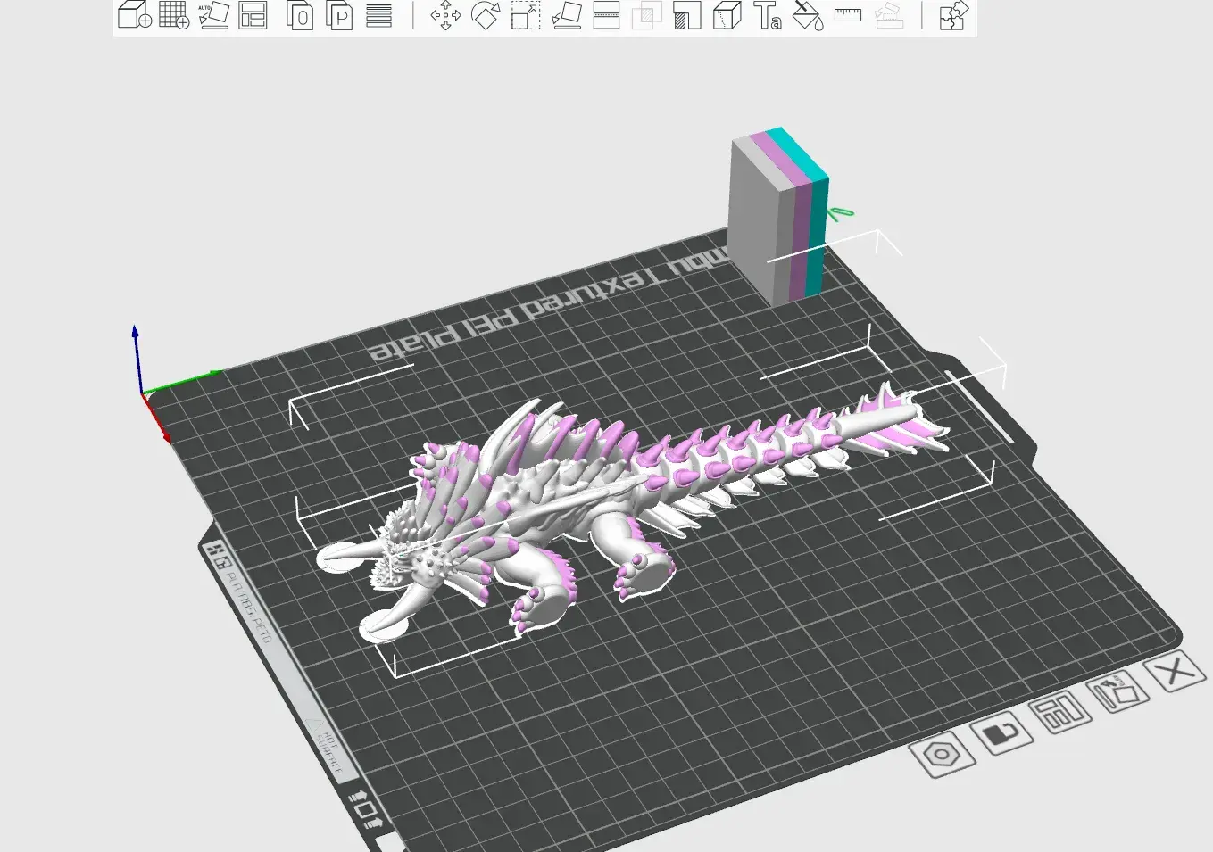This screenshot has width=1213, height=852.
Task: Arrange all objects on the plate
Action: point(253,15)
